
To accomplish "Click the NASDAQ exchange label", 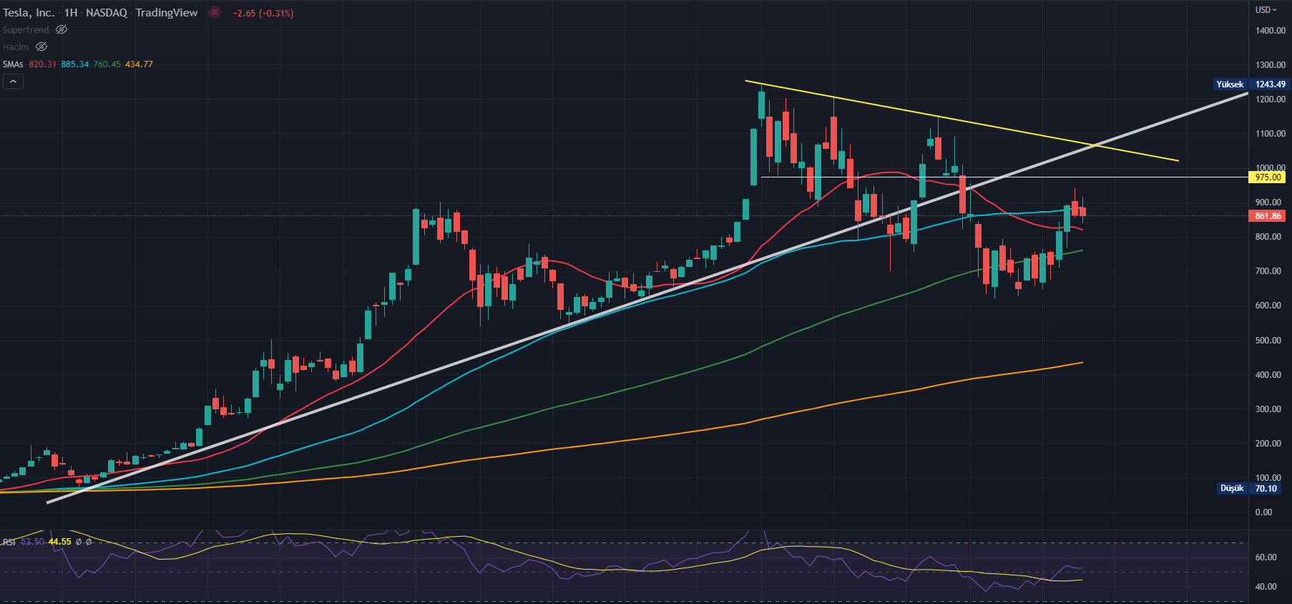I will (107, 13).
